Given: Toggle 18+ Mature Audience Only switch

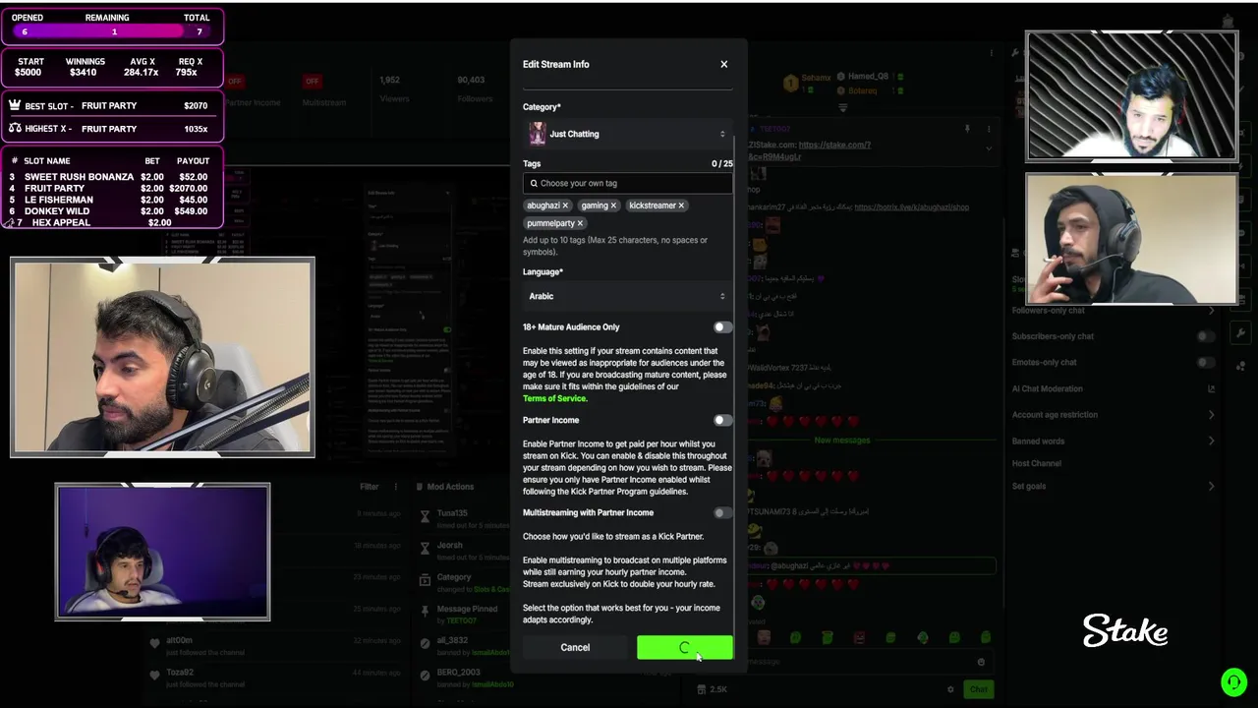Looking at the screenshot, I should [x=722, y=327].
